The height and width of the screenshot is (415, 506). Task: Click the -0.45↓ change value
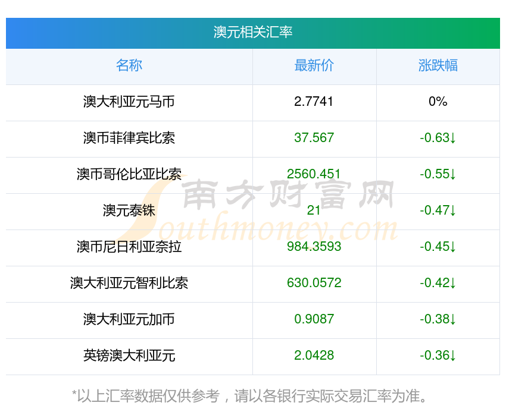click(438, 247)
